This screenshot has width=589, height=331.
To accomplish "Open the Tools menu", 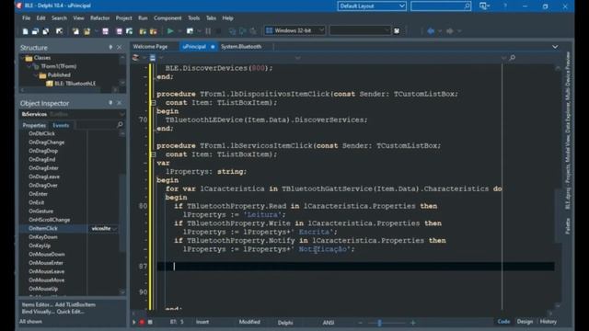I will click(x=194, y=18).
